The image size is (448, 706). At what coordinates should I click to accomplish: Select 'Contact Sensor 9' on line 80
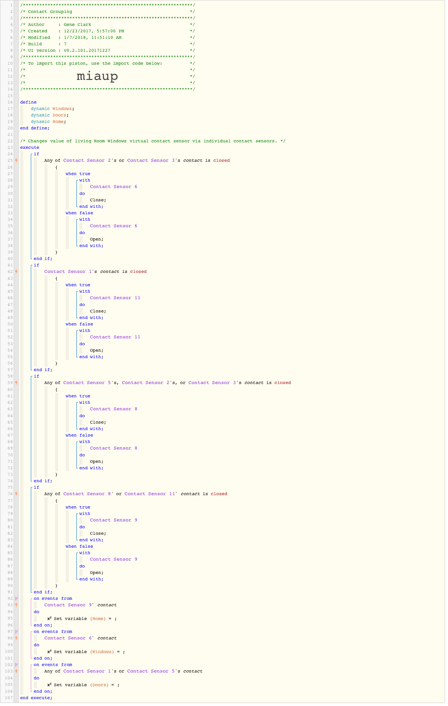114,520
